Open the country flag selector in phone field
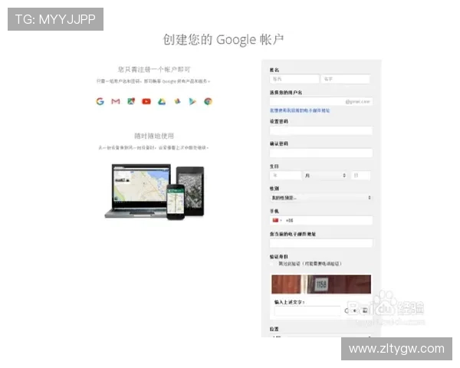Viewport: 460px width, 368px height. [277, 220]
